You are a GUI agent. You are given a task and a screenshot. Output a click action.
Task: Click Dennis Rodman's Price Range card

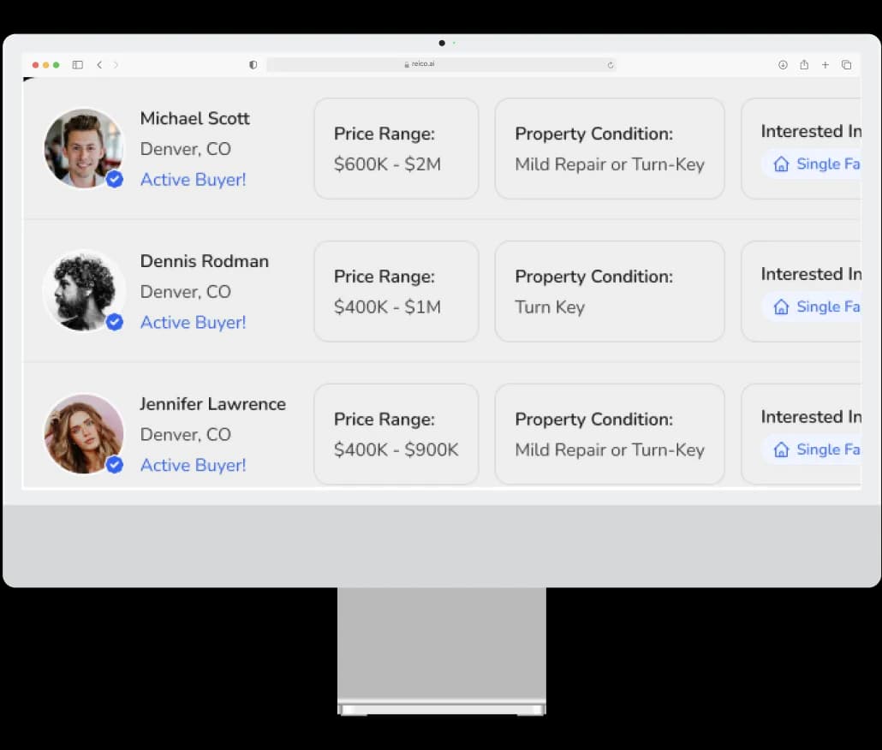click(396, 291)
